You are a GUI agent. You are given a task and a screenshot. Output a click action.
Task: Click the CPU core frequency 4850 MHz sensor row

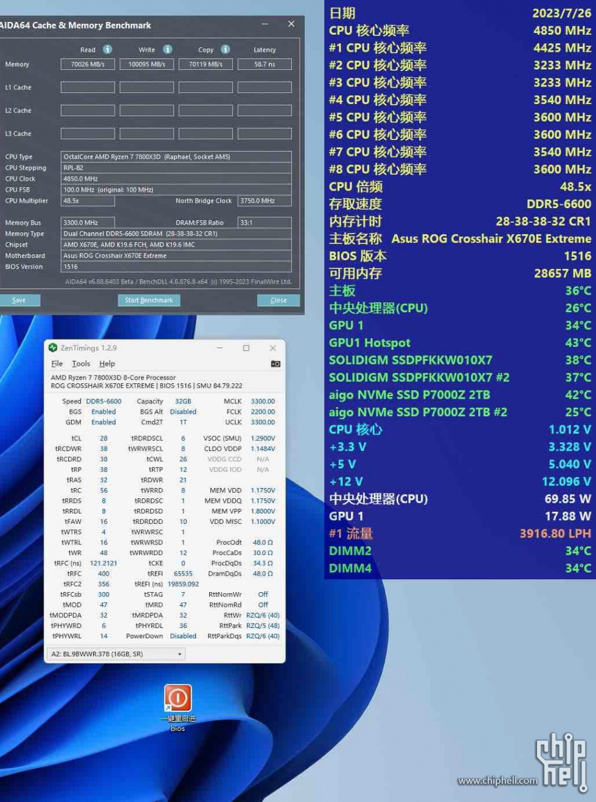coord(460,30)
